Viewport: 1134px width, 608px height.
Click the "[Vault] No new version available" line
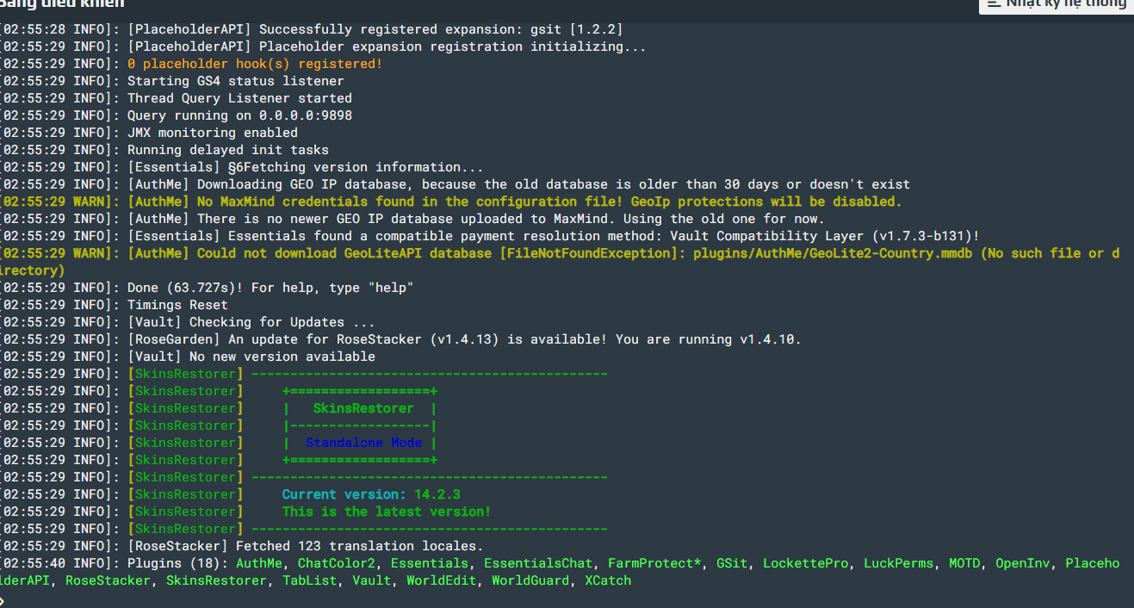(251, 357)
